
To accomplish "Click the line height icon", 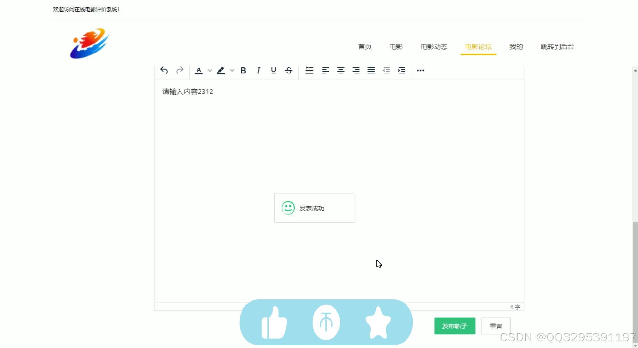I will click(x=309, y=70).
